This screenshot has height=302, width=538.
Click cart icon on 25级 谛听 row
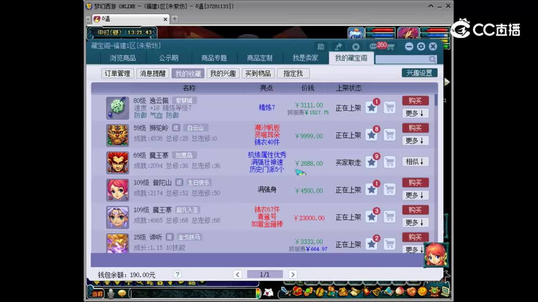point(390,244)
